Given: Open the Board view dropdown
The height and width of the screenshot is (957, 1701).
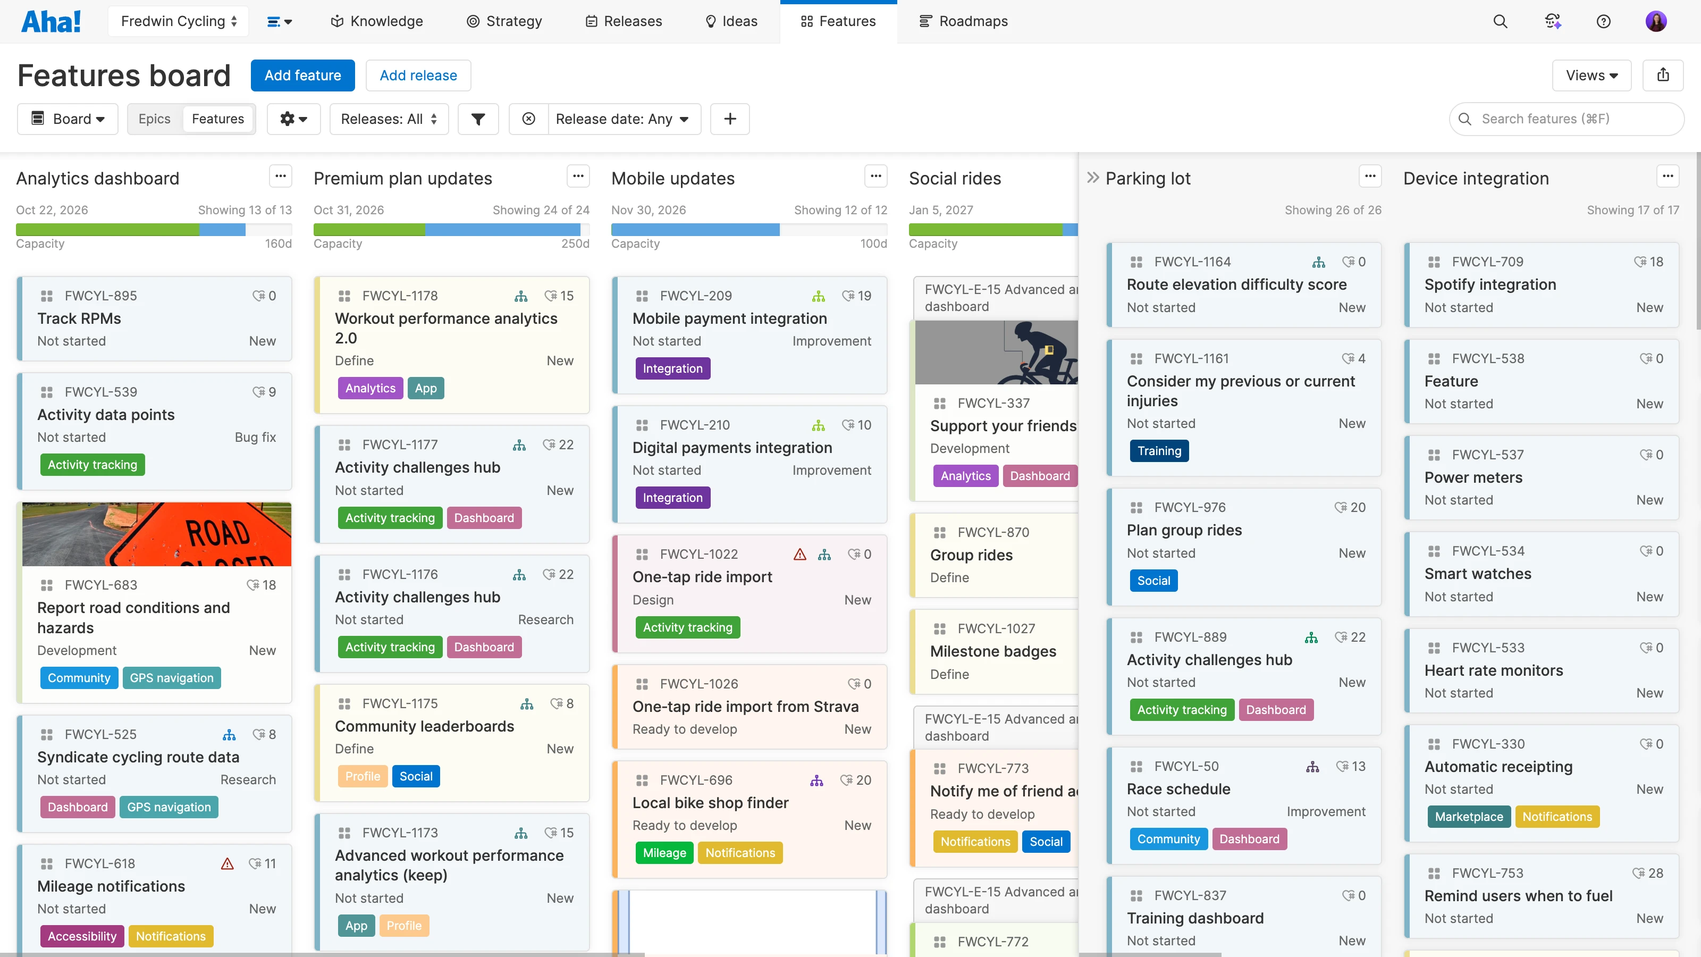Looking at the screenshot, I should point(68,119).
